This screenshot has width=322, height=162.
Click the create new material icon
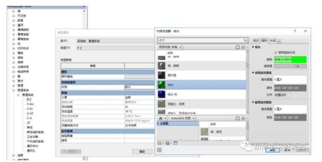click(x=168, y=143)
